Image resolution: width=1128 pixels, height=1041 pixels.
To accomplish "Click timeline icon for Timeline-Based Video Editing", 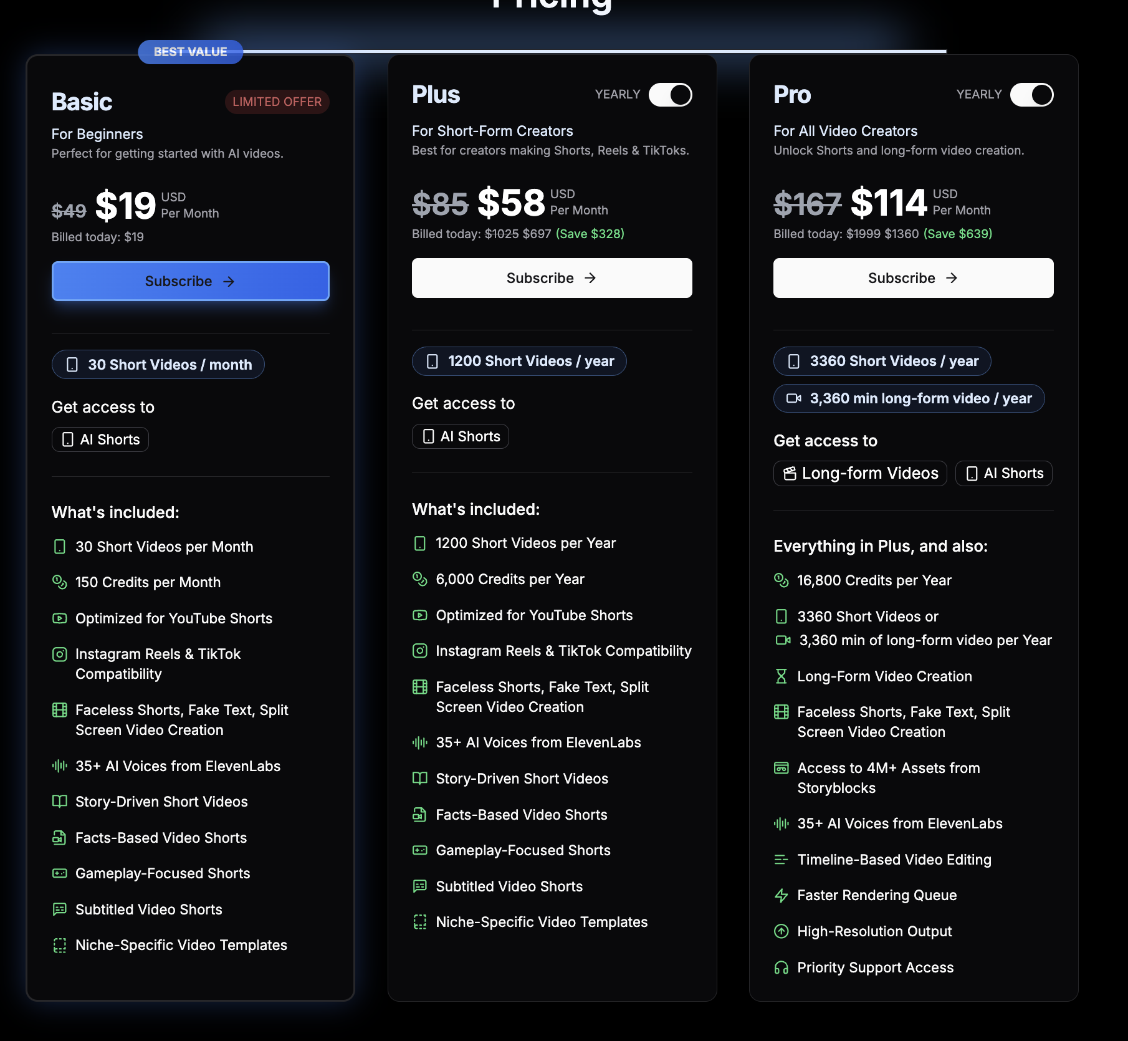I will (x=781, y=860).
